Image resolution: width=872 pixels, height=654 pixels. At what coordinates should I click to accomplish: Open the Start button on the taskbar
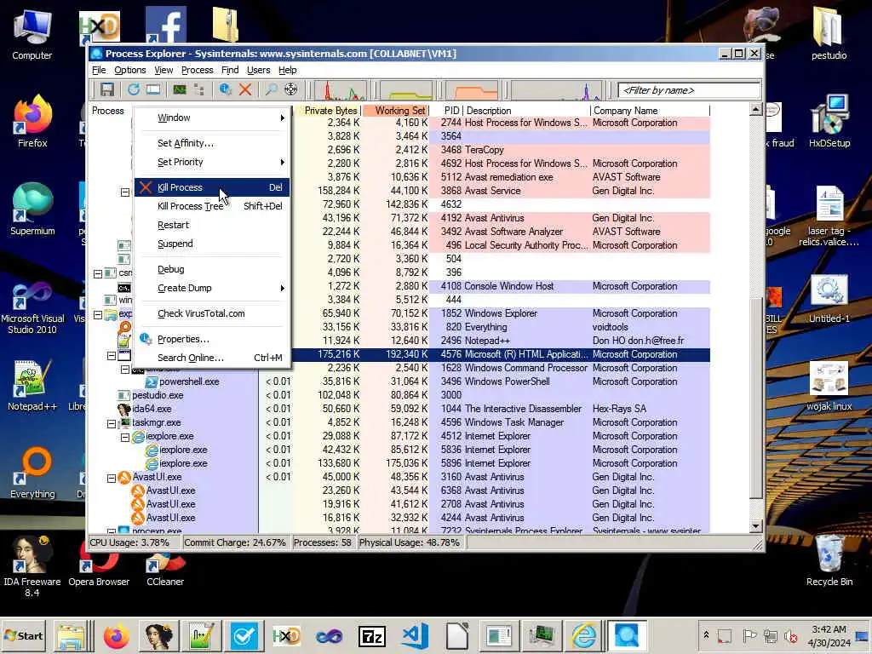tap(23, 635)
